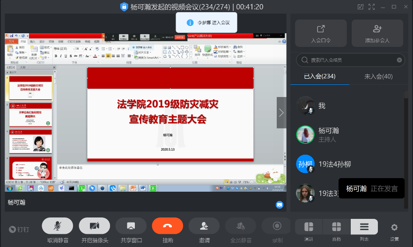Collapse participant panel with right chevron
This screenshot has height=247, width=413.
click(281, 112)
